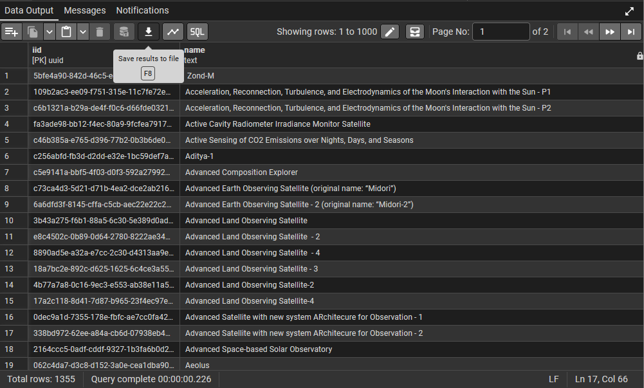The width and height of the screenshot is (644, 388).
Task: Open the Graph Visualiser chart icon
Action: (x=173, y=32)
